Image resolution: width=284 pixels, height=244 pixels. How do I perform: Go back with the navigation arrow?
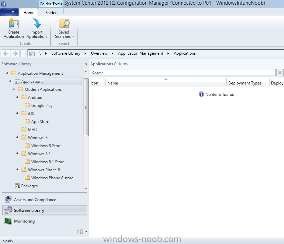pyautogui.click(x=6, y=53)
